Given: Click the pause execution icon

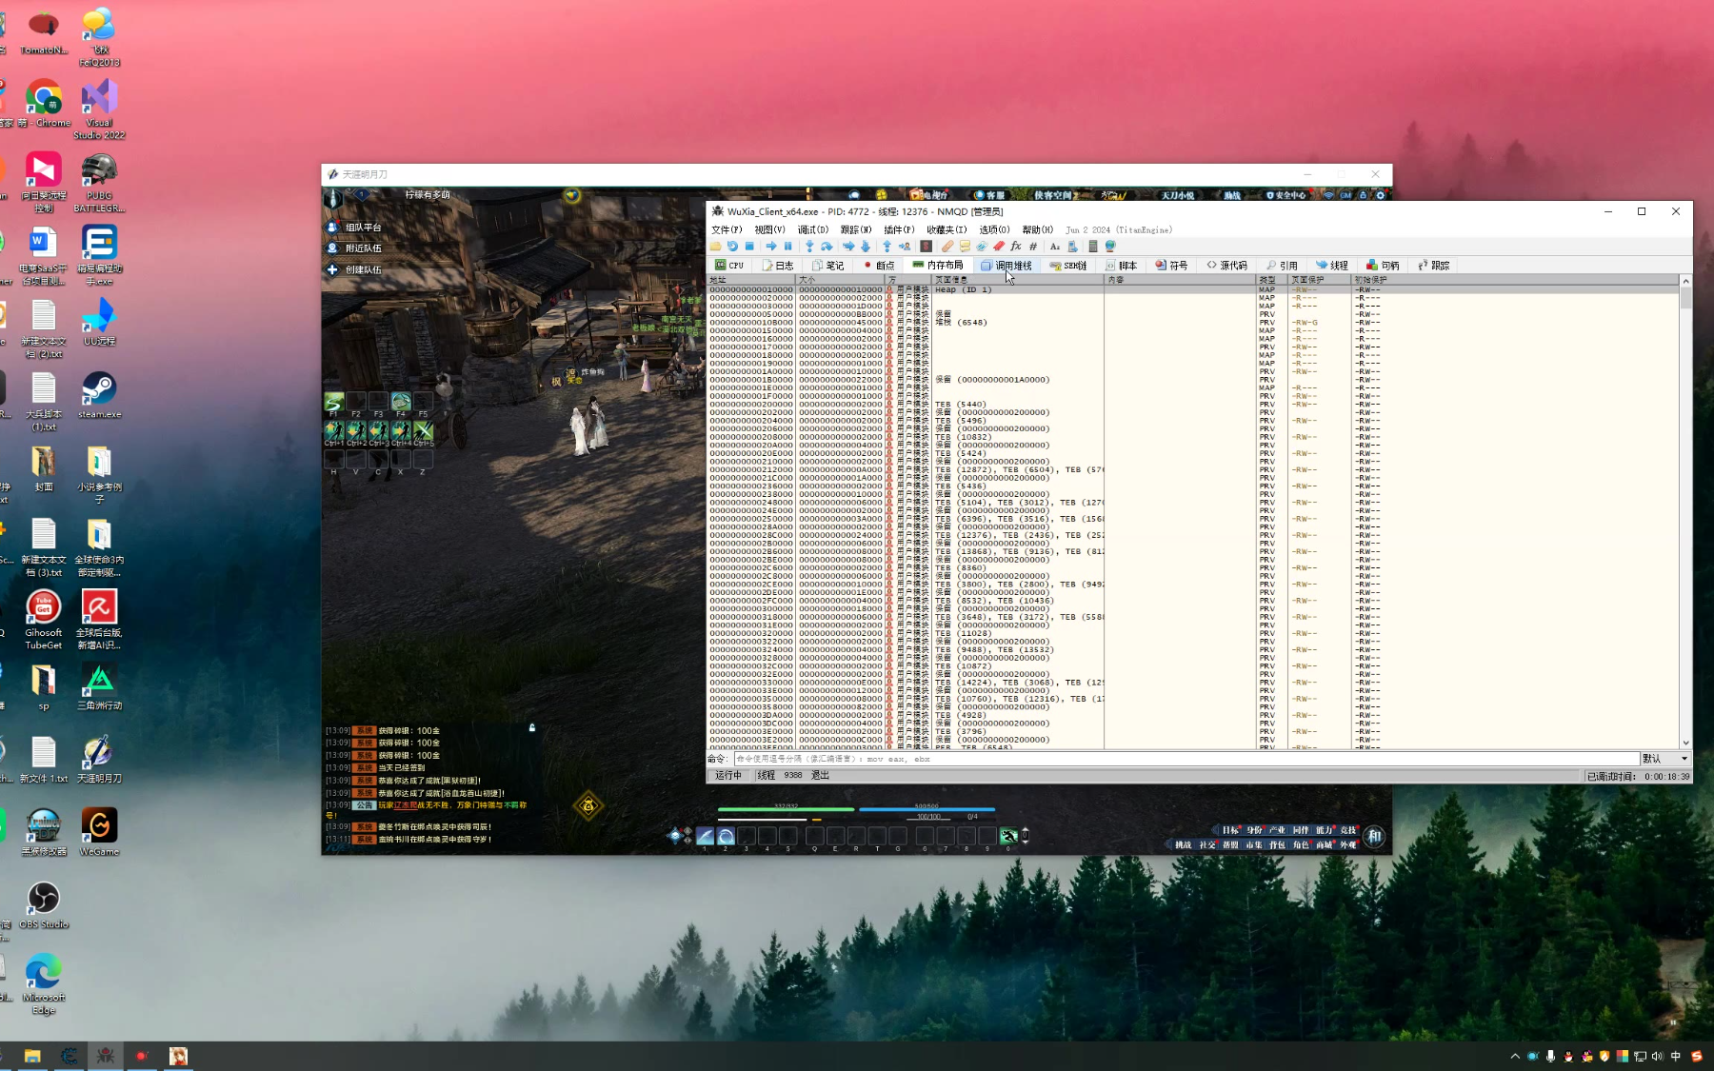Looking at the screenshot, I should tap(787, 247).
